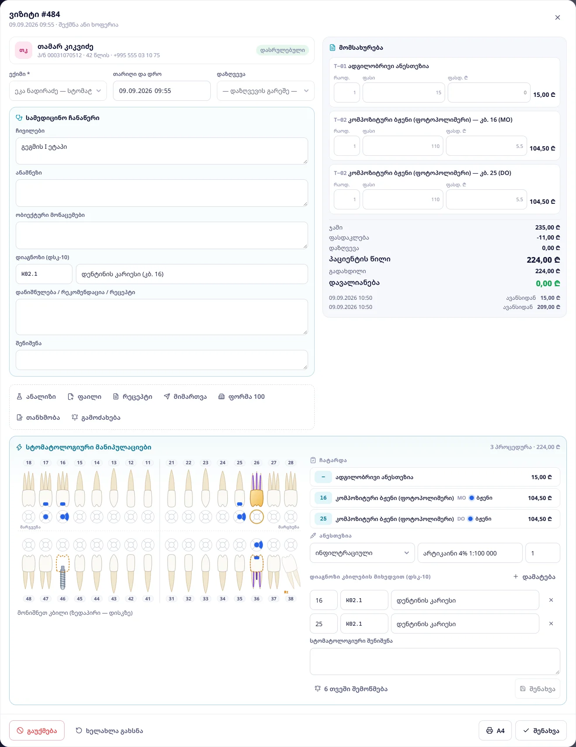The width and height of the screenshot is (576, 747).
Task: Click the ჩივილები text area
Action: point(162,151)
